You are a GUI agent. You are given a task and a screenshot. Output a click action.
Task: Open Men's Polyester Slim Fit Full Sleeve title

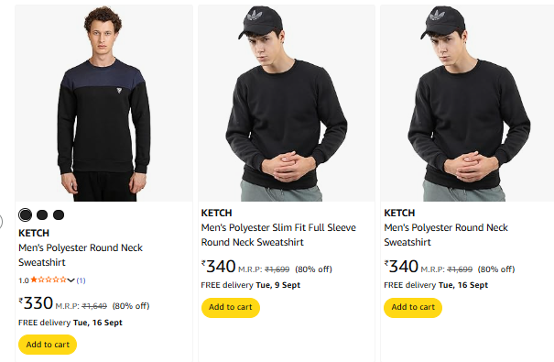(x=278, y=235)
